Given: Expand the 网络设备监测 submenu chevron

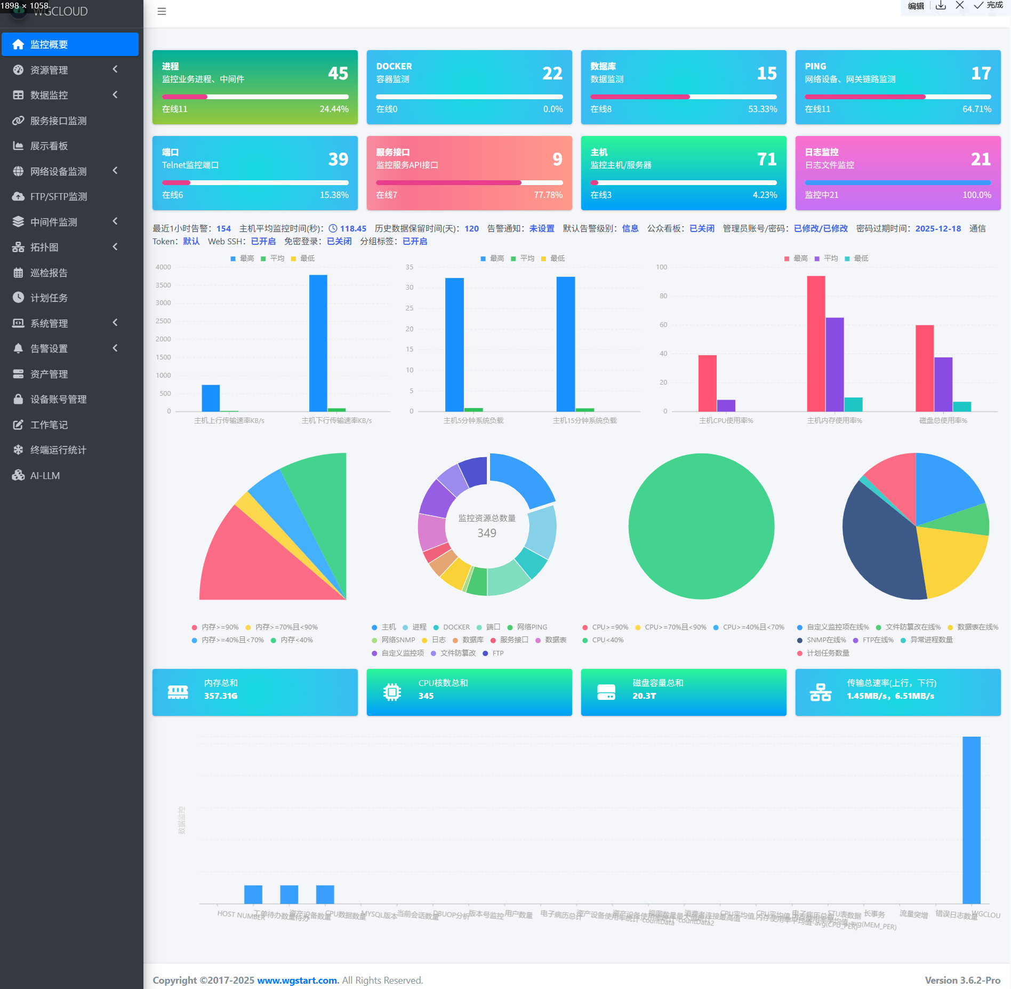Looking at the screenshot, I should [x=115, y=171].
